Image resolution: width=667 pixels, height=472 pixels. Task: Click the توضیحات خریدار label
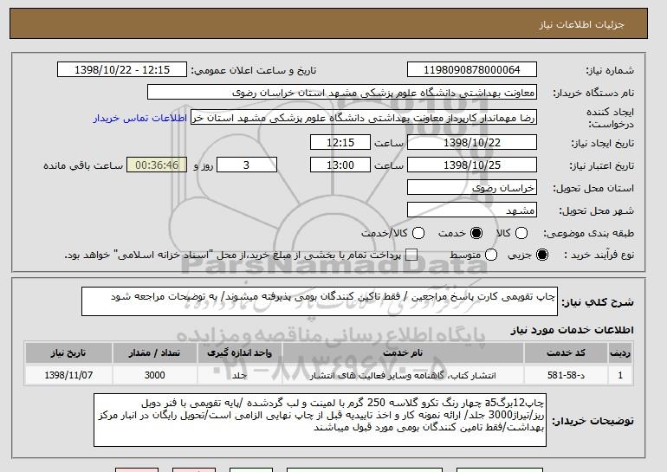(x=593, y=421)
